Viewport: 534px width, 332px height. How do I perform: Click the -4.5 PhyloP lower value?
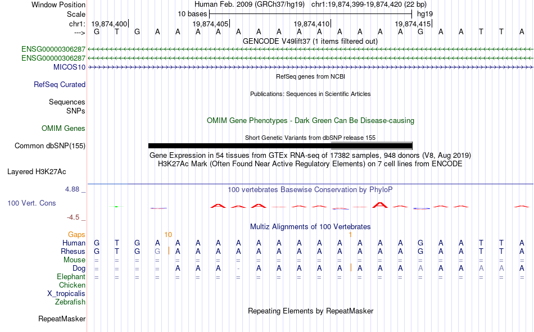[x=73, y=217]
